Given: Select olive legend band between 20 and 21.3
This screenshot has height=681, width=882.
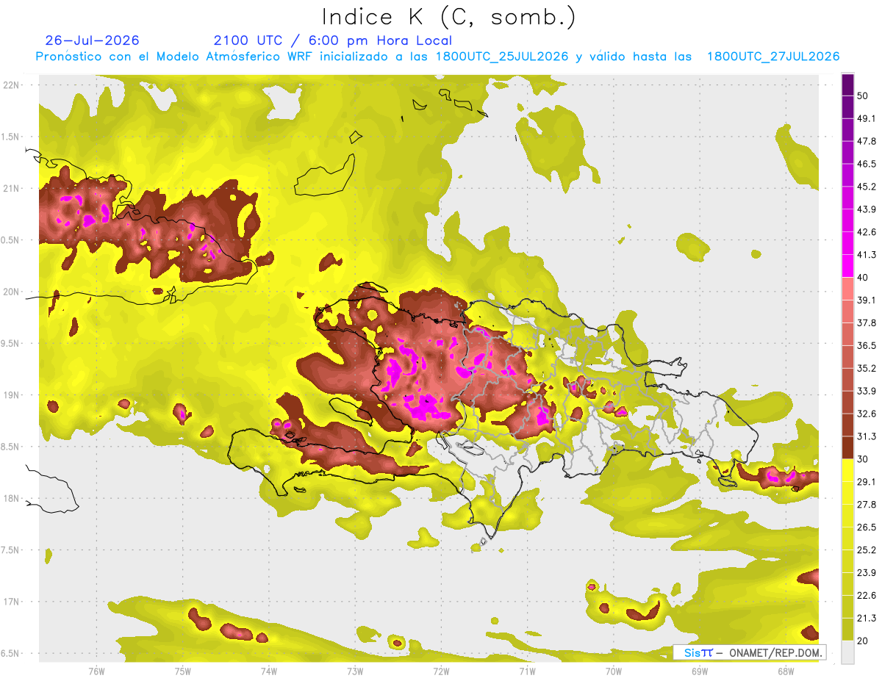Looking at the screenshot, I should click(847, 630).
